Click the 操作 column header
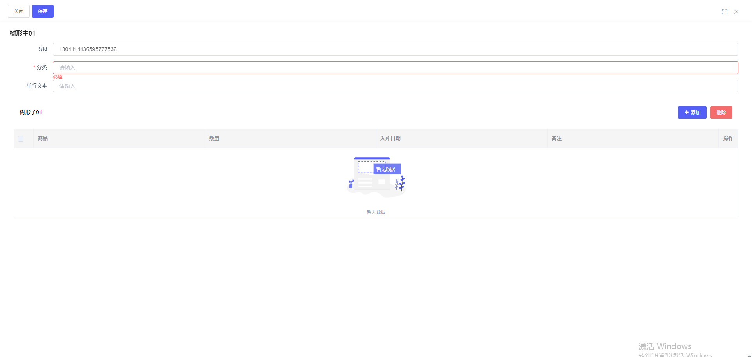 [x=728, y=138]
